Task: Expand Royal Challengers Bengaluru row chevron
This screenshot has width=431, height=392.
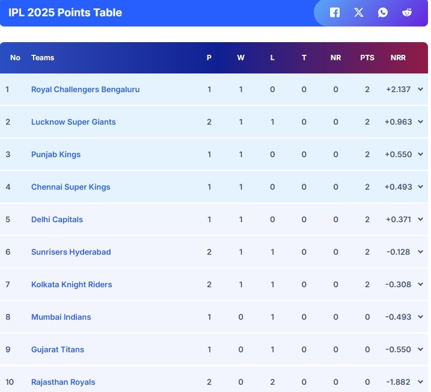Action: tap(420, 89)
